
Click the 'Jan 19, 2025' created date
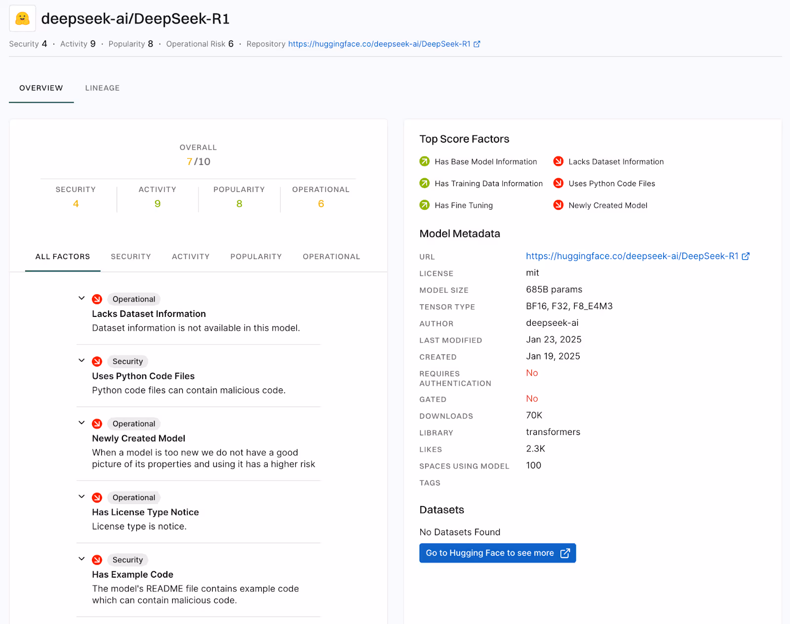click(x=553, y=356)
